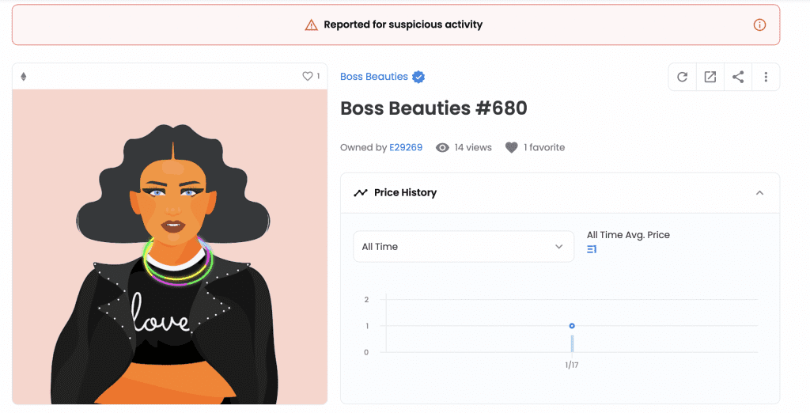Screen dimensions: 810x413
Task: Click the 1/17 data point on chart
Action: pos(572,326)
